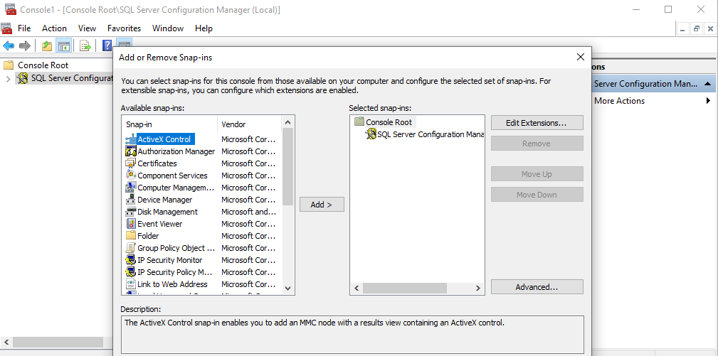
Task: Sort by the Snap-in column header
Action: (x=170, y=124)
